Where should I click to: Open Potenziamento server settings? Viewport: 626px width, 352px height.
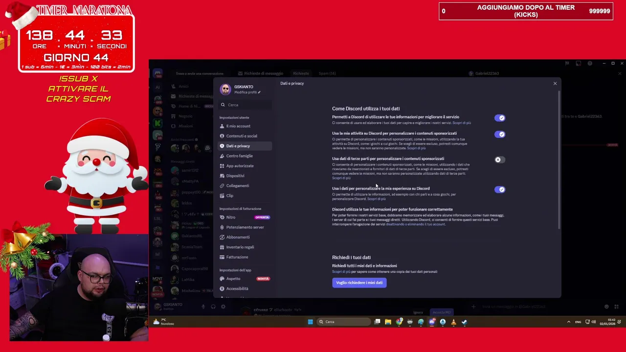[245, 227]
